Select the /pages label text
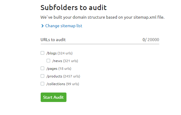Screen dimensions: 181x115 pos(52,69)
